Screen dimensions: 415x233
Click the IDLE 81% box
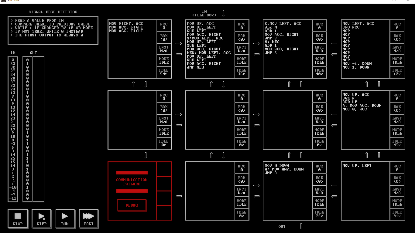pyautogui.click(x=397, y=214)
